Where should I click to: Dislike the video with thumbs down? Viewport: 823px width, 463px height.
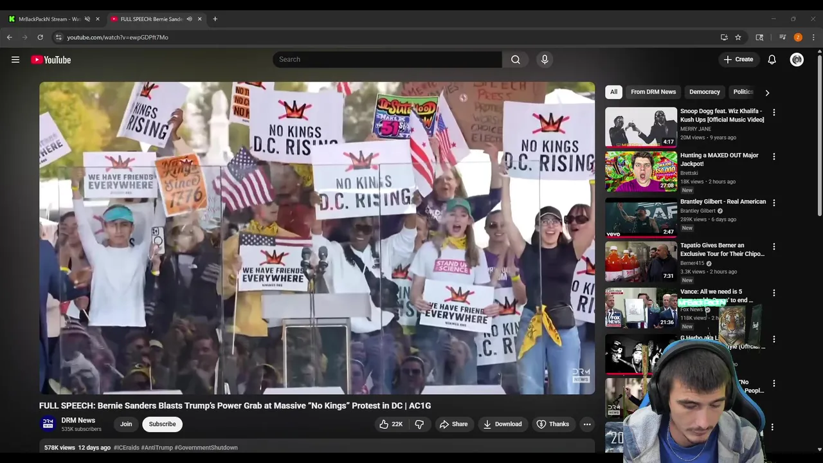click(x=419, y=424)
